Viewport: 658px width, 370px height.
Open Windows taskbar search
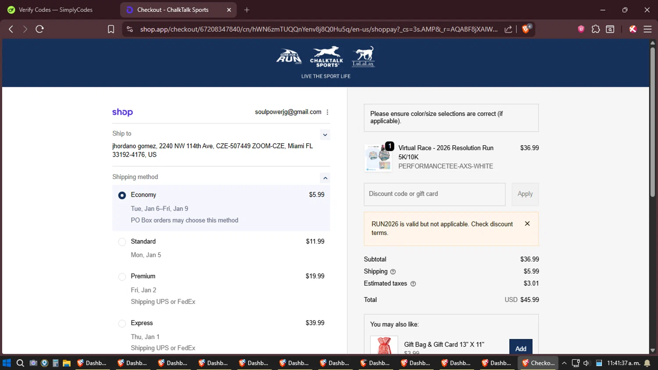tap(20, 363)
